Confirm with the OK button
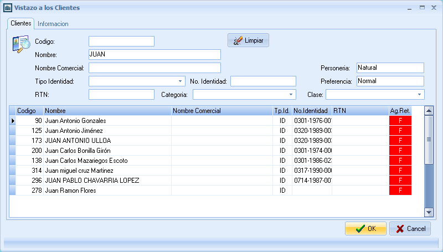 (x=365, y=228)
